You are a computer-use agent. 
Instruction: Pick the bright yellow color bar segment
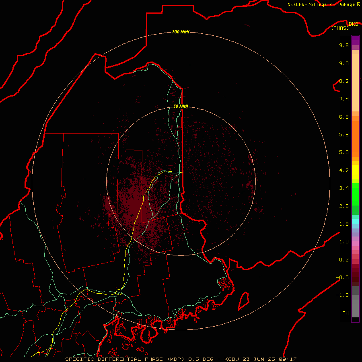pos(355,172)
